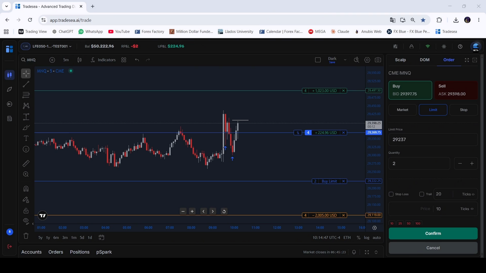
Task: Activate the ruler measure tool
Action: [26, 164]
